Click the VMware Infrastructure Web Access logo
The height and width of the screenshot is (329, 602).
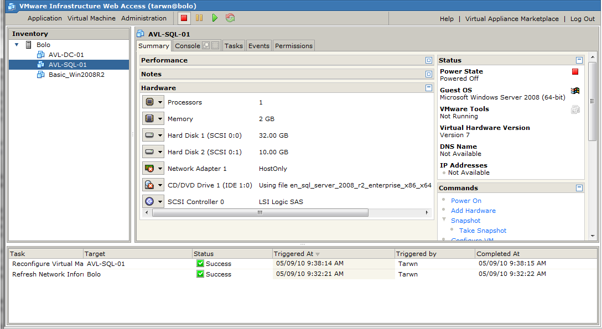(12, 6)
